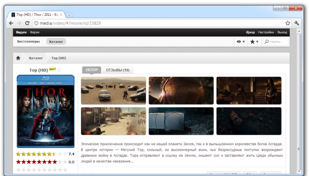
Task: Open the eye (watched) dropdown
Action: (241, 42)
